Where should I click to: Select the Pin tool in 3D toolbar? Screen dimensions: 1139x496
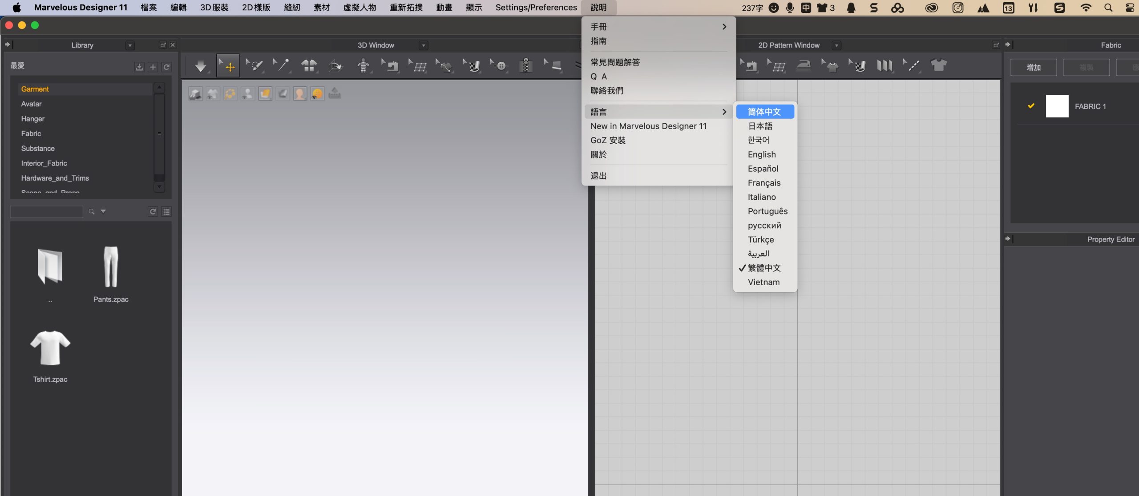281,66
